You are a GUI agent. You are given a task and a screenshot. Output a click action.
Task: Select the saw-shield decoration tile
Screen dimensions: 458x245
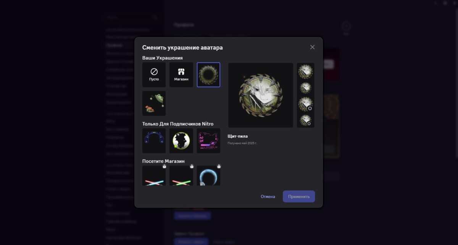[x=208, y=75]
